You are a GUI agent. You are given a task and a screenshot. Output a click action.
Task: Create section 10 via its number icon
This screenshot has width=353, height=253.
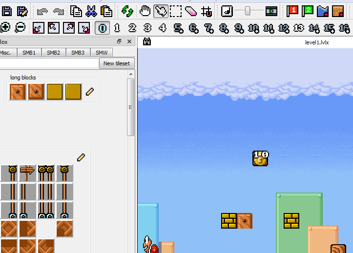coord(253,28)
